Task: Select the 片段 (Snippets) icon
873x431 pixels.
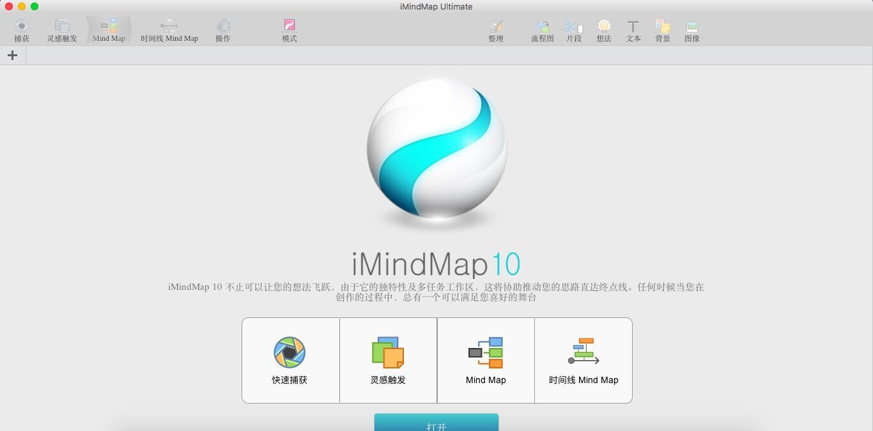Action: [x=573, y=29]
